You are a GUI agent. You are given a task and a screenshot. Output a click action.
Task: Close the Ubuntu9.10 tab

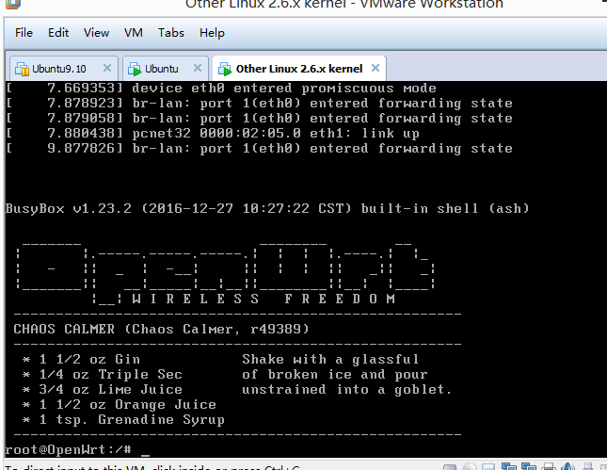click(x=107, y=68)
